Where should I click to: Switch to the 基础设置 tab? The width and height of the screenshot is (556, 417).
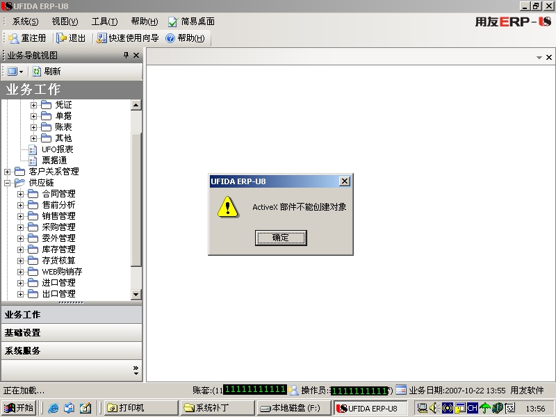[72, 333]
